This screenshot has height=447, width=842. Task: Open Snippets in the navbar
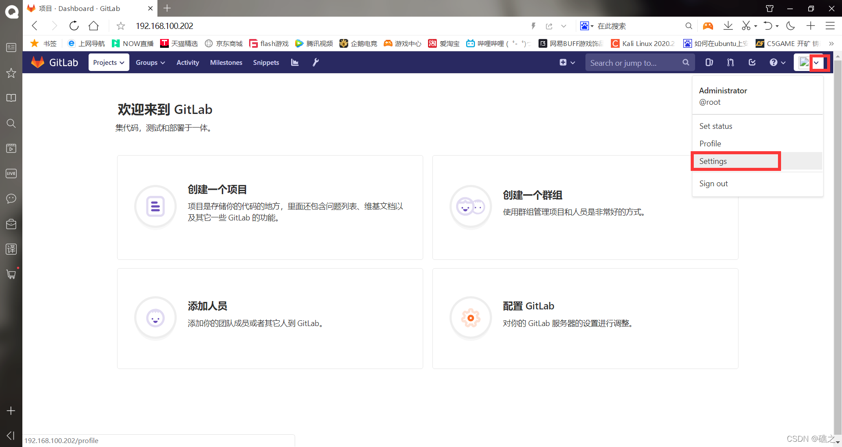pyautogui.click(x=266, y=62)
